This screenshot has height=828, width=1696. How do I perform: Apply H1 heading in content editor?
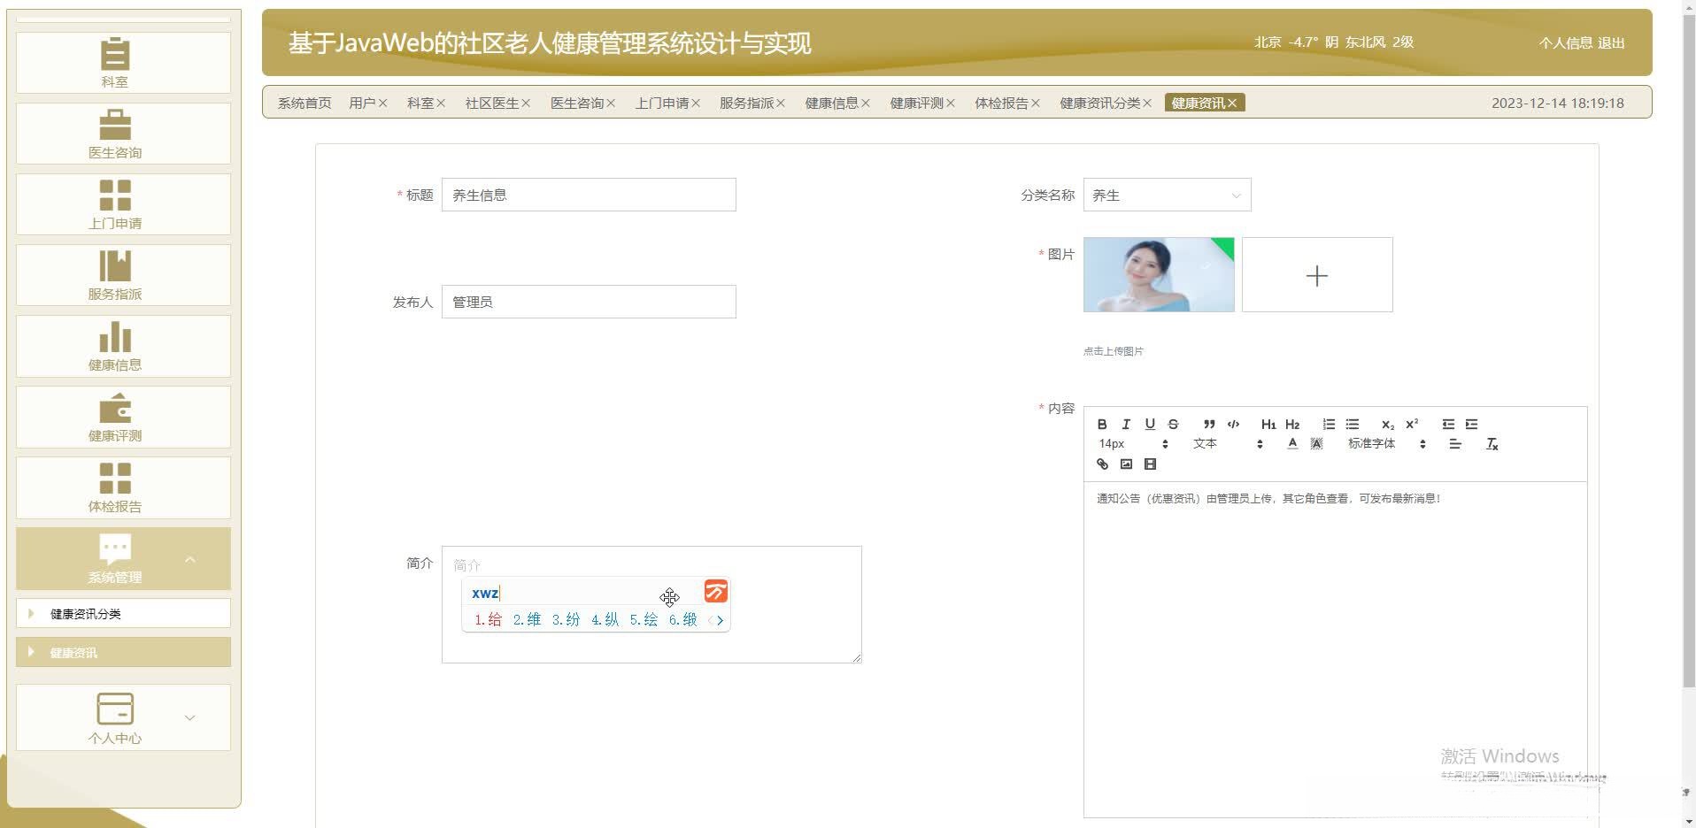(1268, 425)
